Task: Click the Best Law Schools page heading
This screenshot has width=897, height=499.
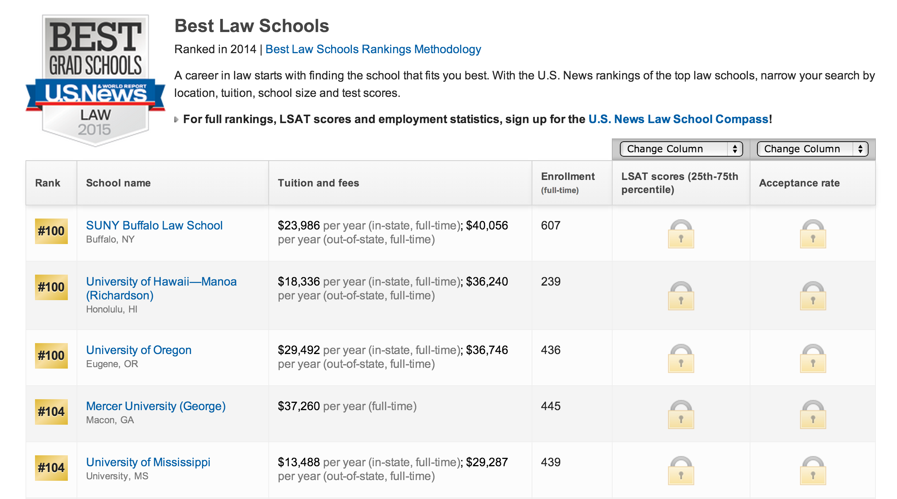Action: [x=252, y=26]
